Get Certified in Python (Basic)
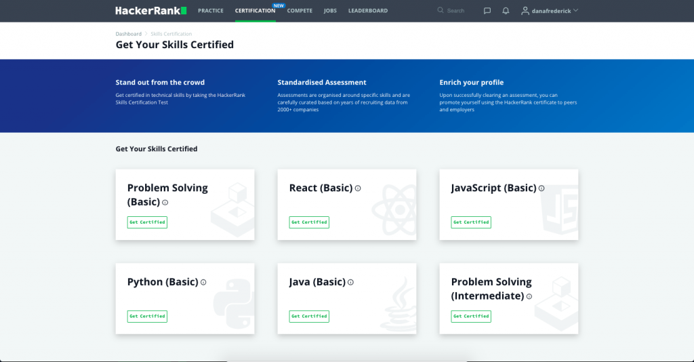Image resolution: width=694 pixels, height=362 pixels. click(x=147, y=316)
